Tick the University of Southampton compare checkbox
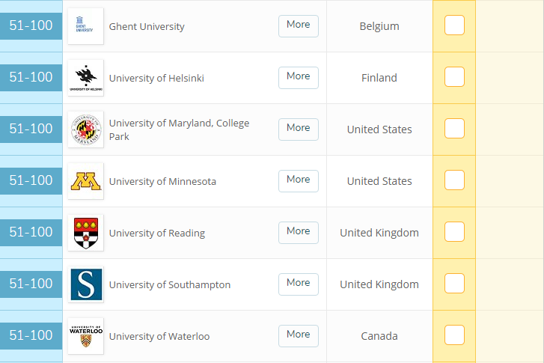544x363 pixels. (454, 284)
